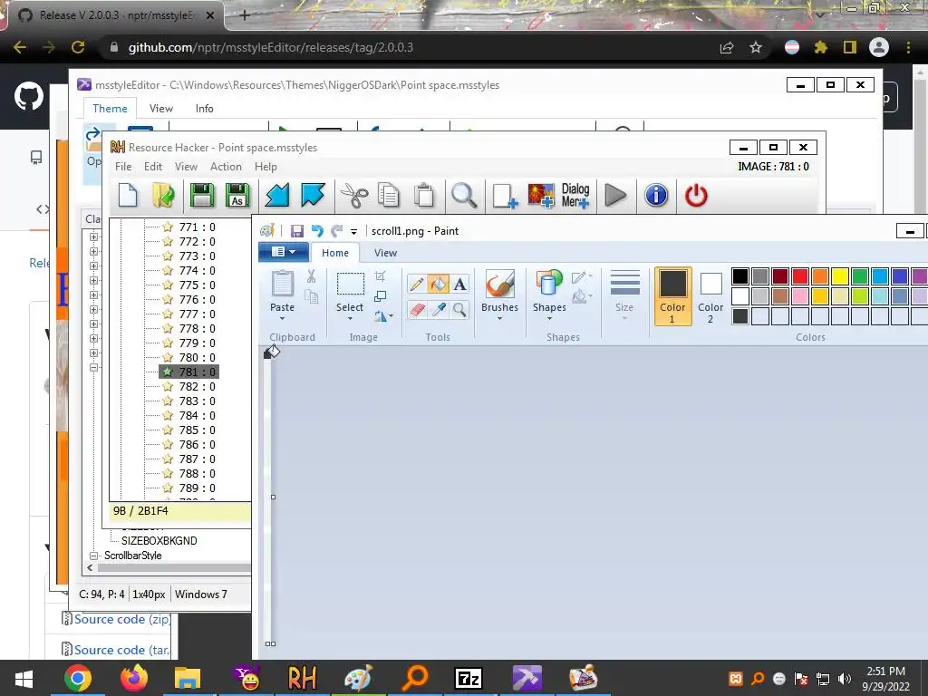Image resolution: width=928 pixels, height=696 pixels.
Task: Select Text tool in Paint
Action: (459, 284)
